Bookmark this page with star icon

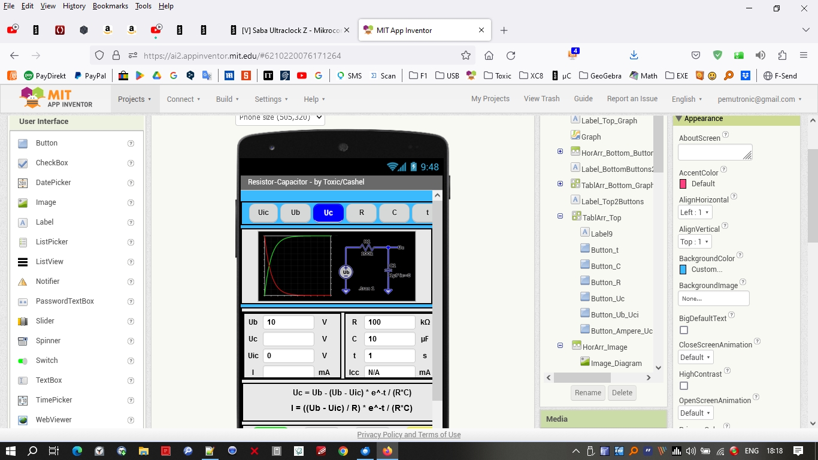(466, 55)
